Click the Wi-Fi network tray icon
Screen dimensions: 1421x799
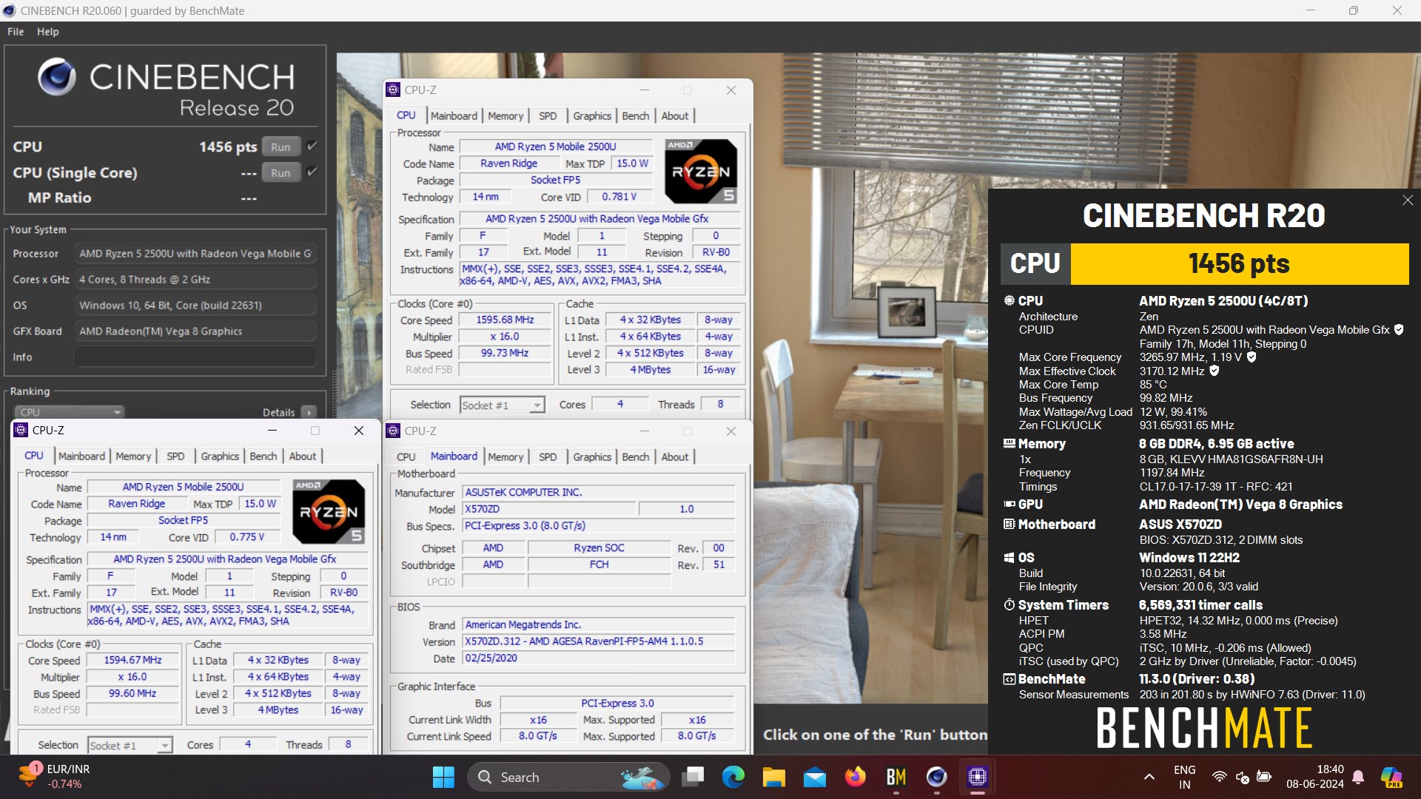click(1219, 777)
